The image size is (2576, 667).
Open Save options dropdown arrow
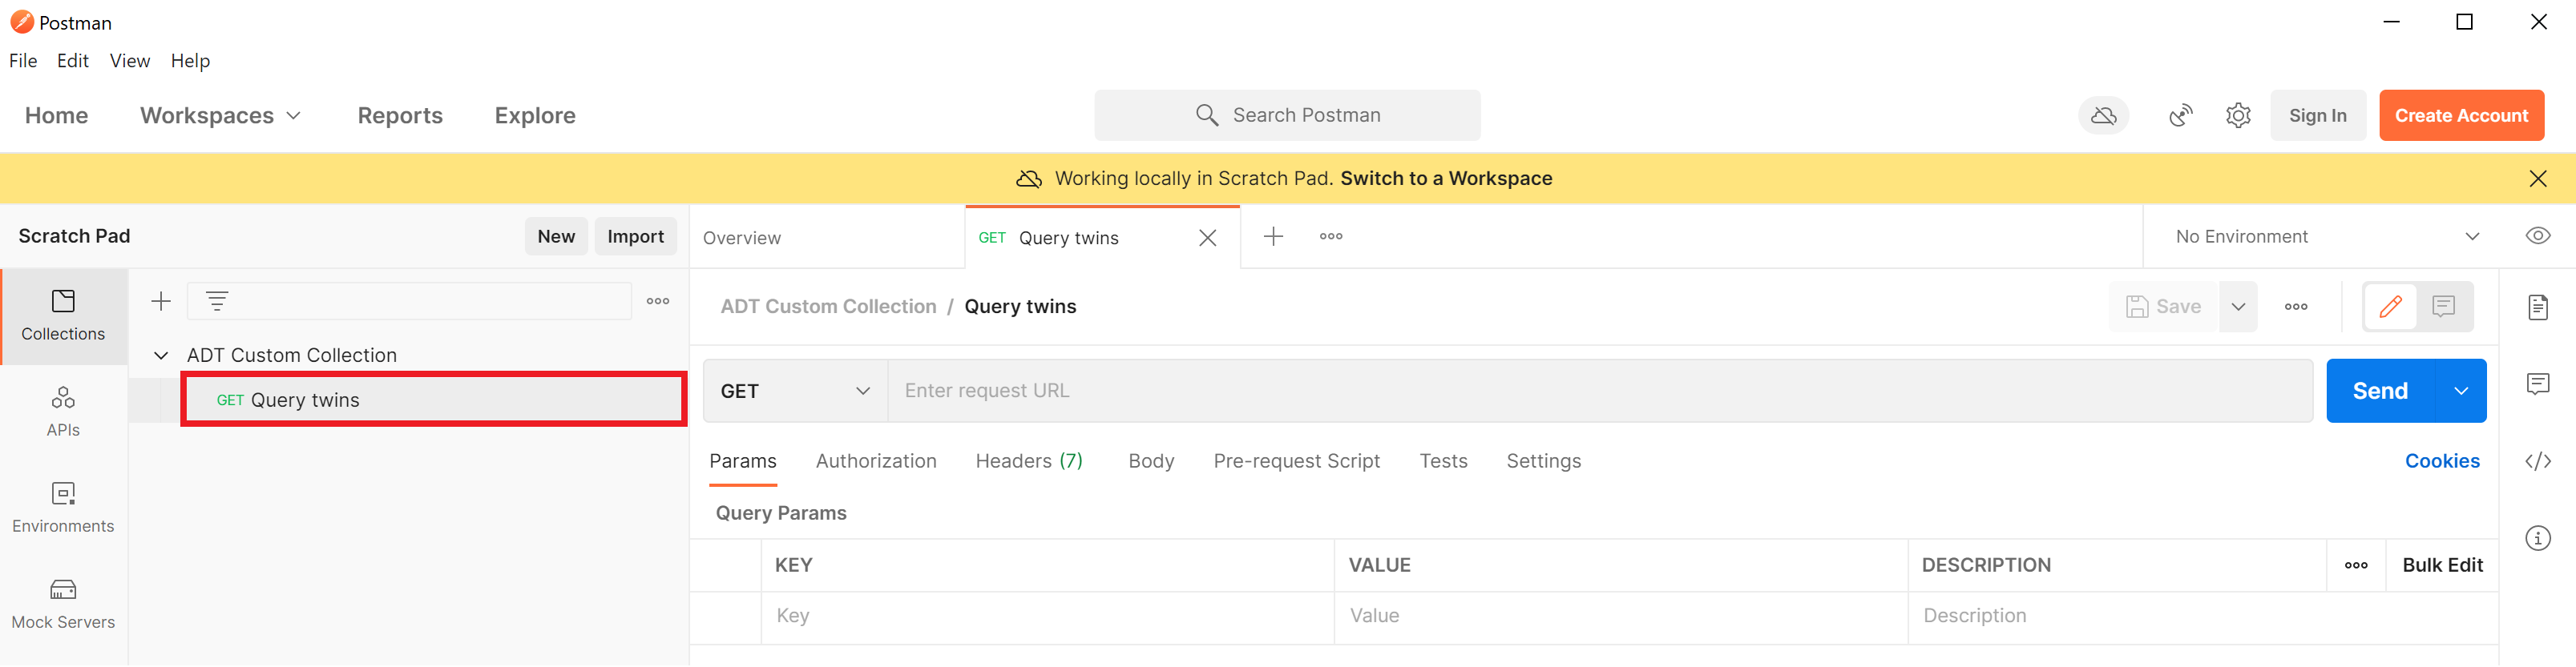pyautogui.click(x=2238, y=307)
